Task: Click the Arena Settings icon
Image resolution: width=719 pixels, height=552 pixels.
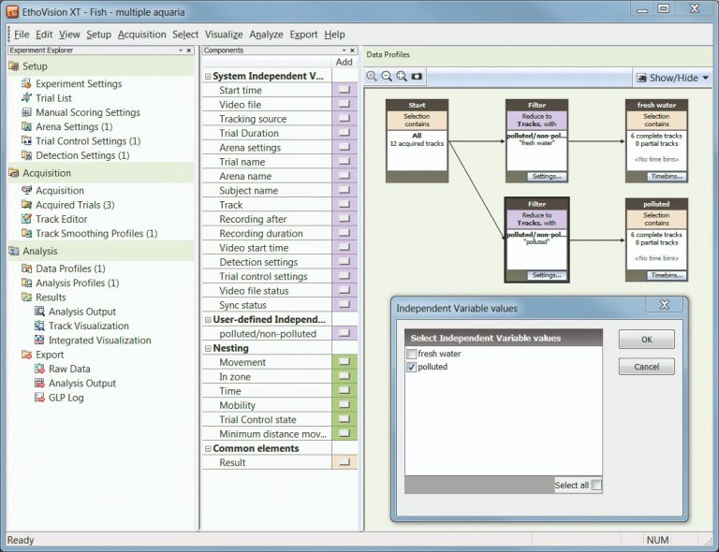Action: coord(26,126)
